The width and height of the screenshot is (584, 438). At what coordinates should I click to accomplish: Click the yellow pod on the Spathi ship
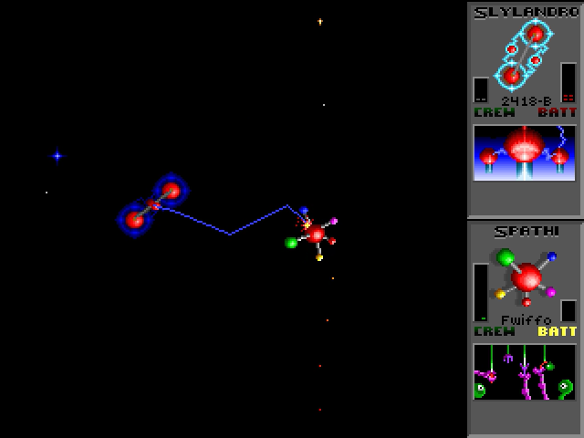pyautogui.click(x=319, y=257)
